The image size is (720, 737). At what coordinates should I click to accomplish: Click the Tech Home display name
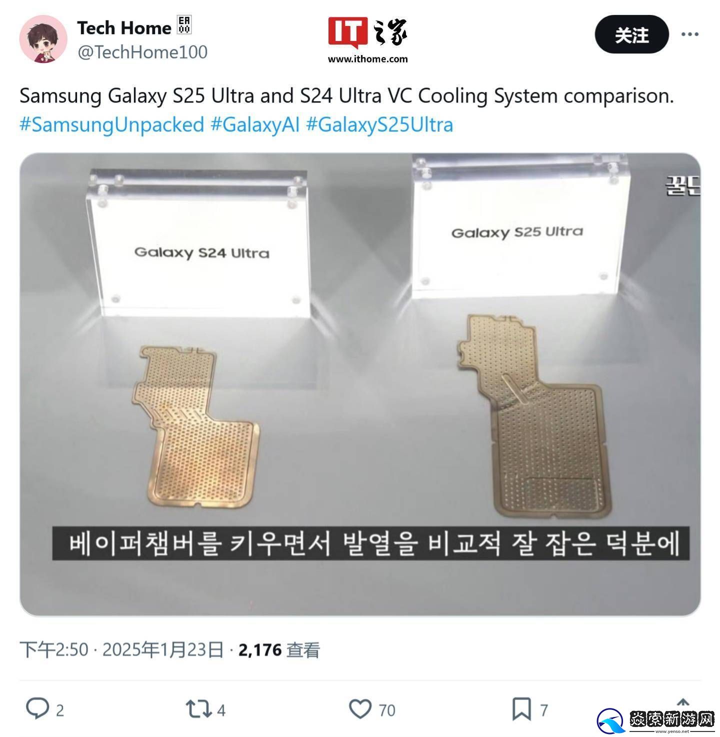coord(124,28)
